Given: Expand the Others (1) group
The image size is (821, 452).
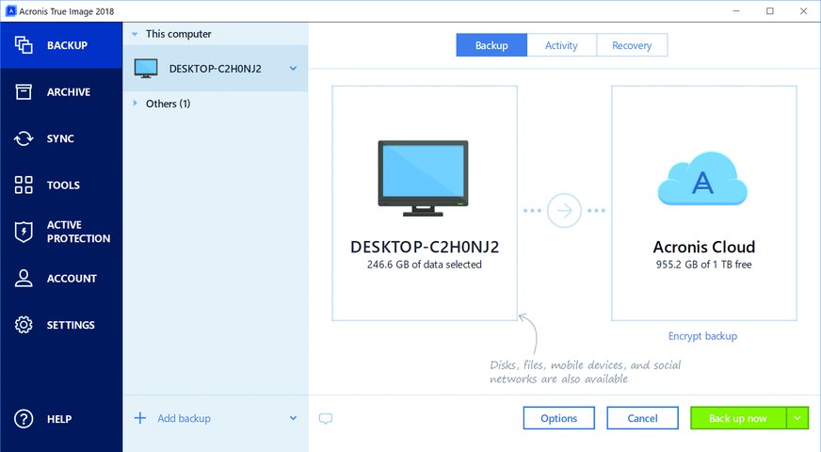Looking at the screenshot, I should point(135,104).
